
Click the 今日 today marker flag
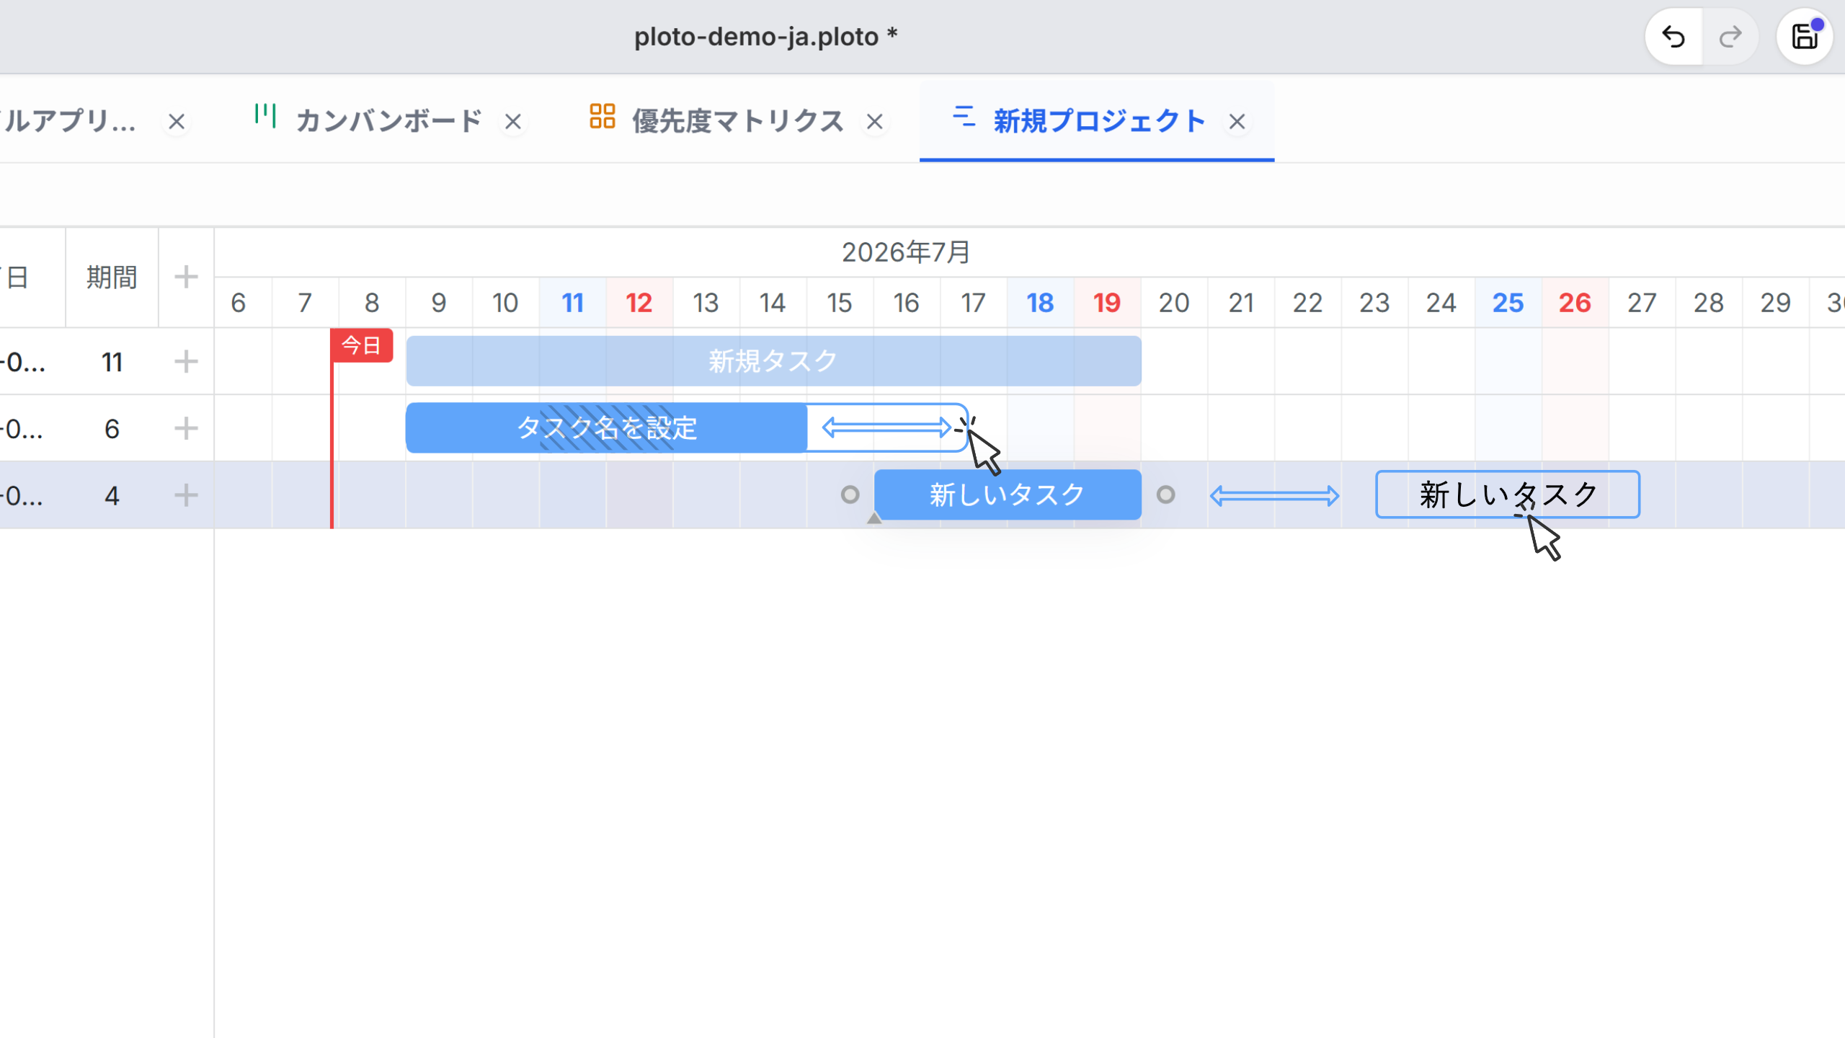[x=362, y=345]
